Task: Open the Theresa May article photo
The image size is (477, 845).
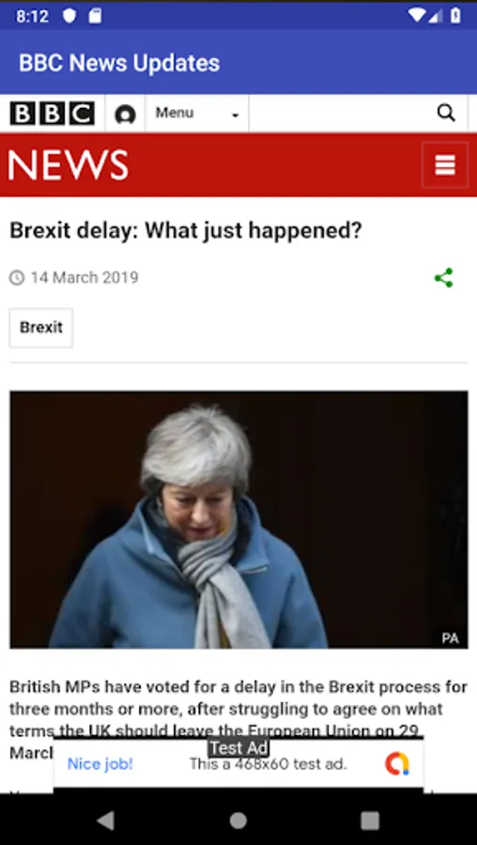Action: click(238, 519)
